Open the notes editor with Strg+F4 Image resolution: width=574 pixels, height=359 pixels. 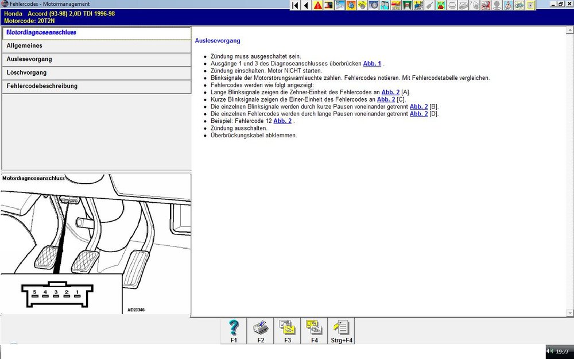(x=342, y=331)
